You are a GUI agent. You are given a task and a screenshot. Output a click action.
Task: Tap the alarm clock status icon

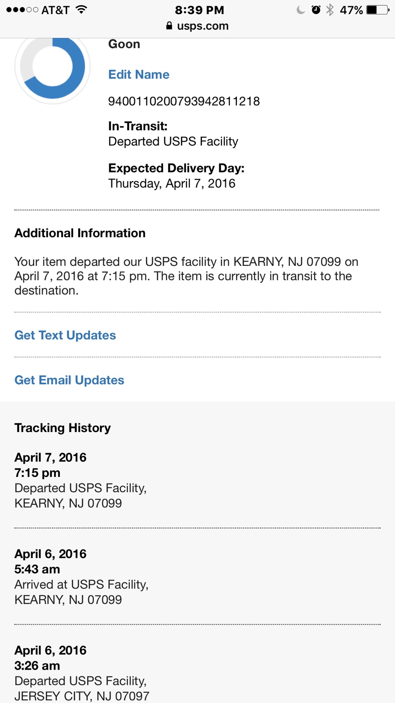tap(316, 10)
